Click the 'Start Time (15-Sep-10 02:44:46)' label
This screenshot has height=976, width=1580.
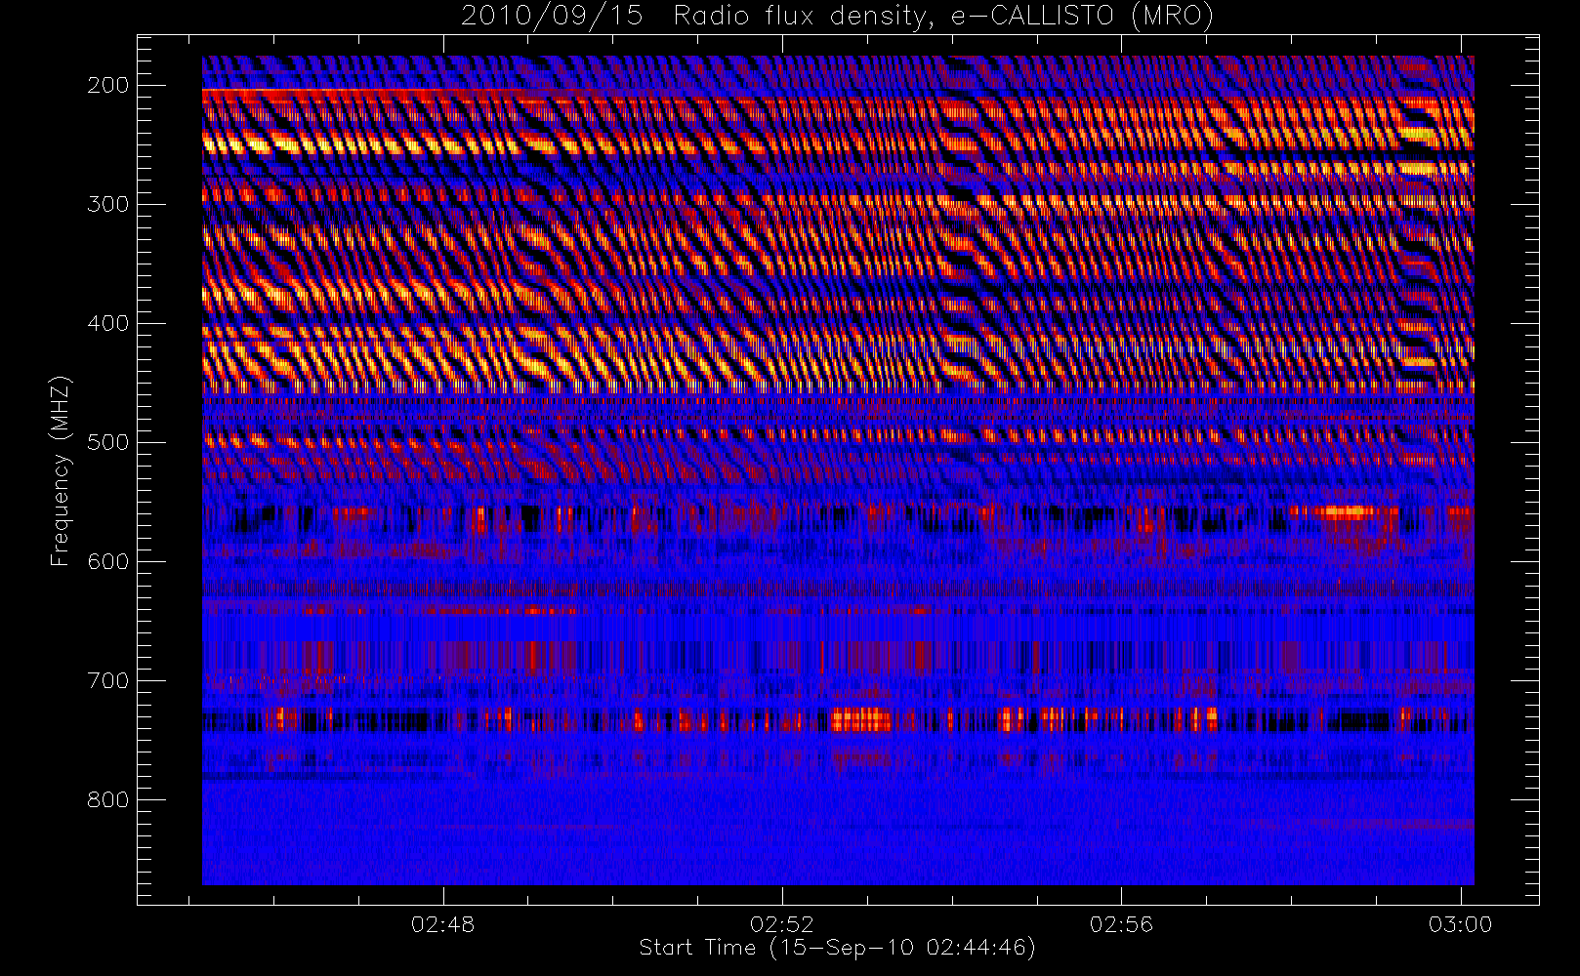837,948
